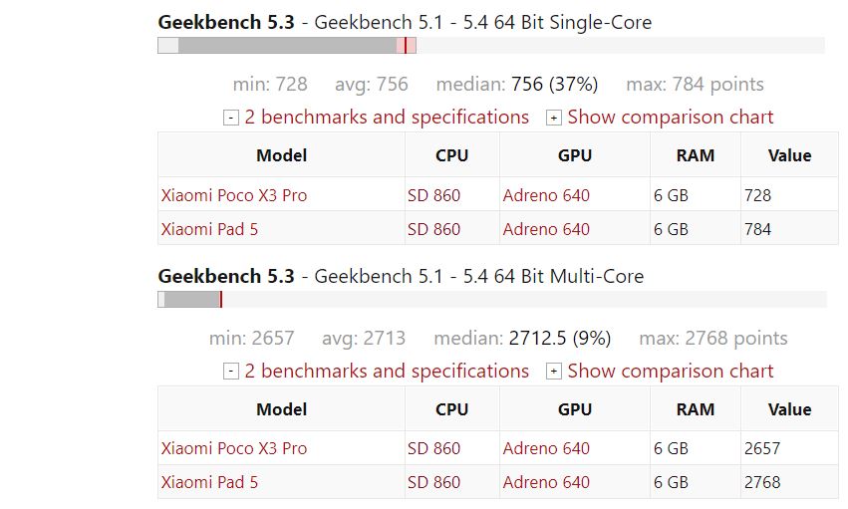Screen dimensions: 848x509
Task: Open Xiaomi Poco X3 Pro in Single-Core table
Action: click(233, 195)
